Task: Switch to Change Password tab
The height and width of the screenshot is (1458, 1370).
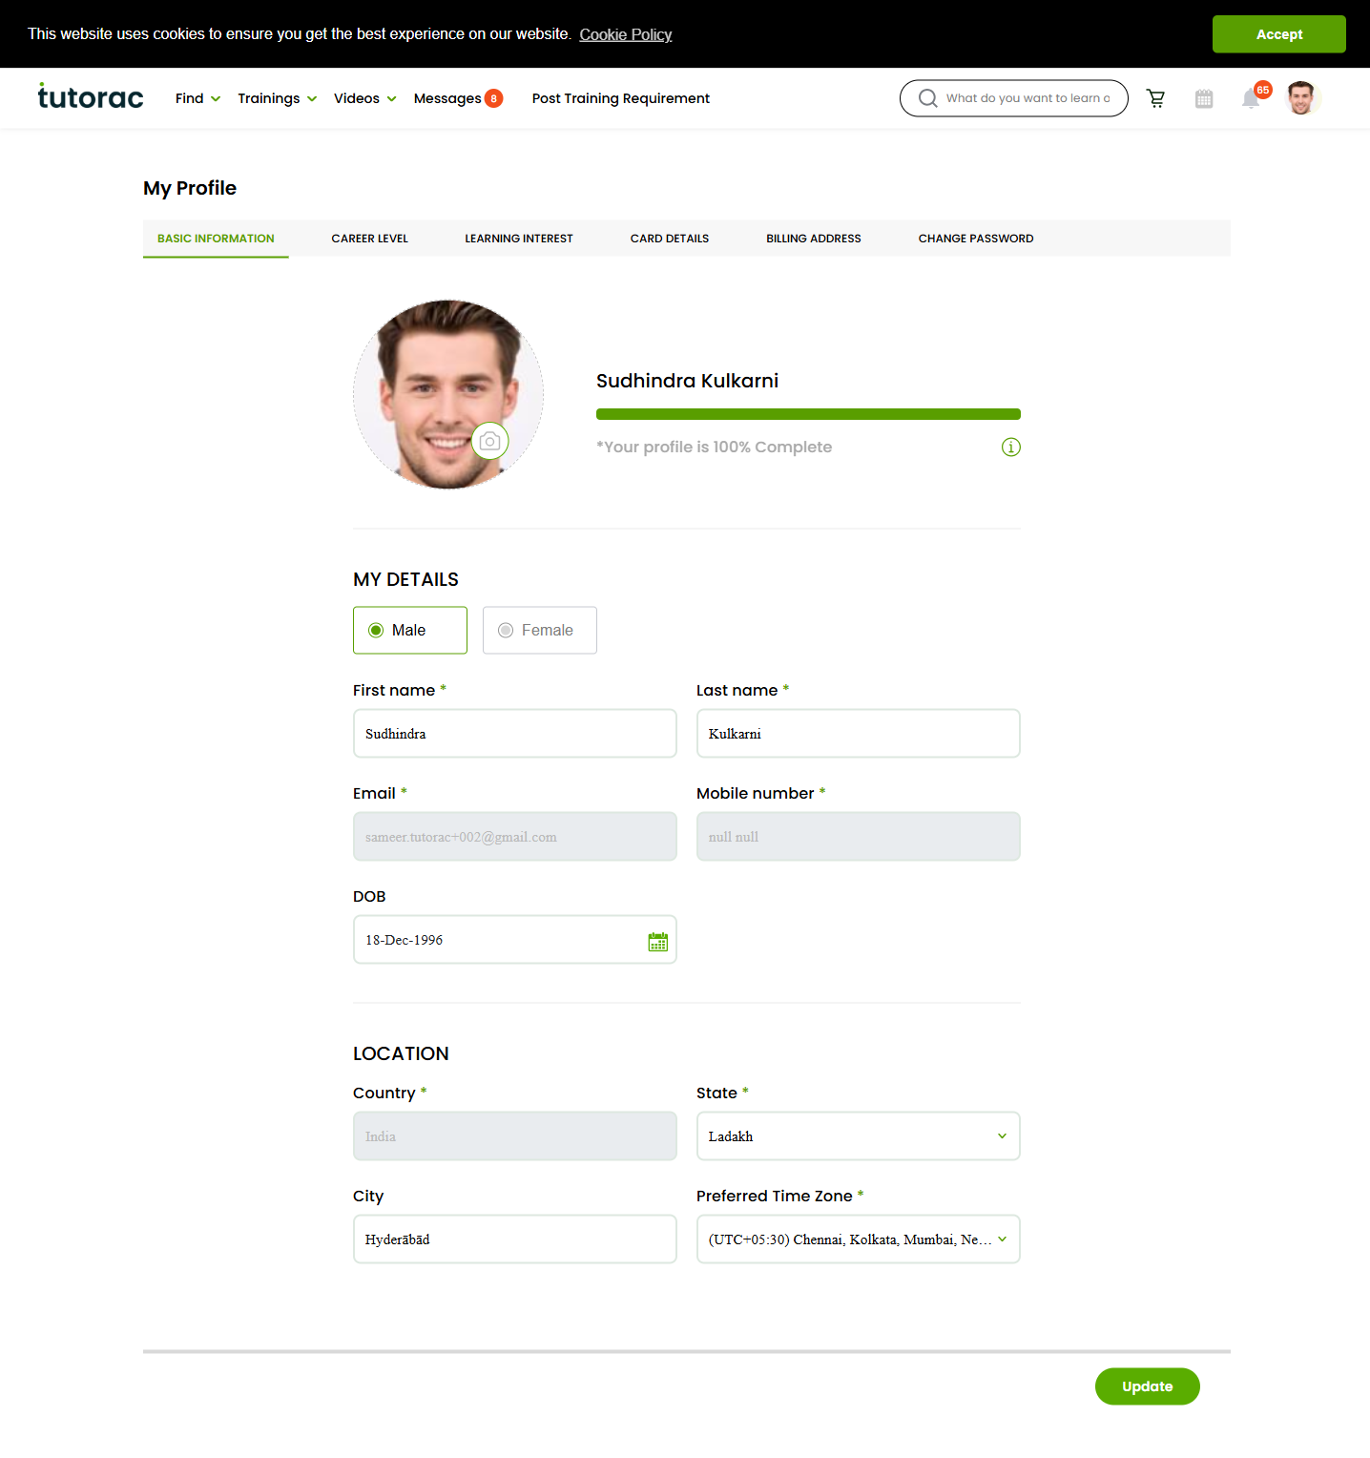Action: point(976,239)
